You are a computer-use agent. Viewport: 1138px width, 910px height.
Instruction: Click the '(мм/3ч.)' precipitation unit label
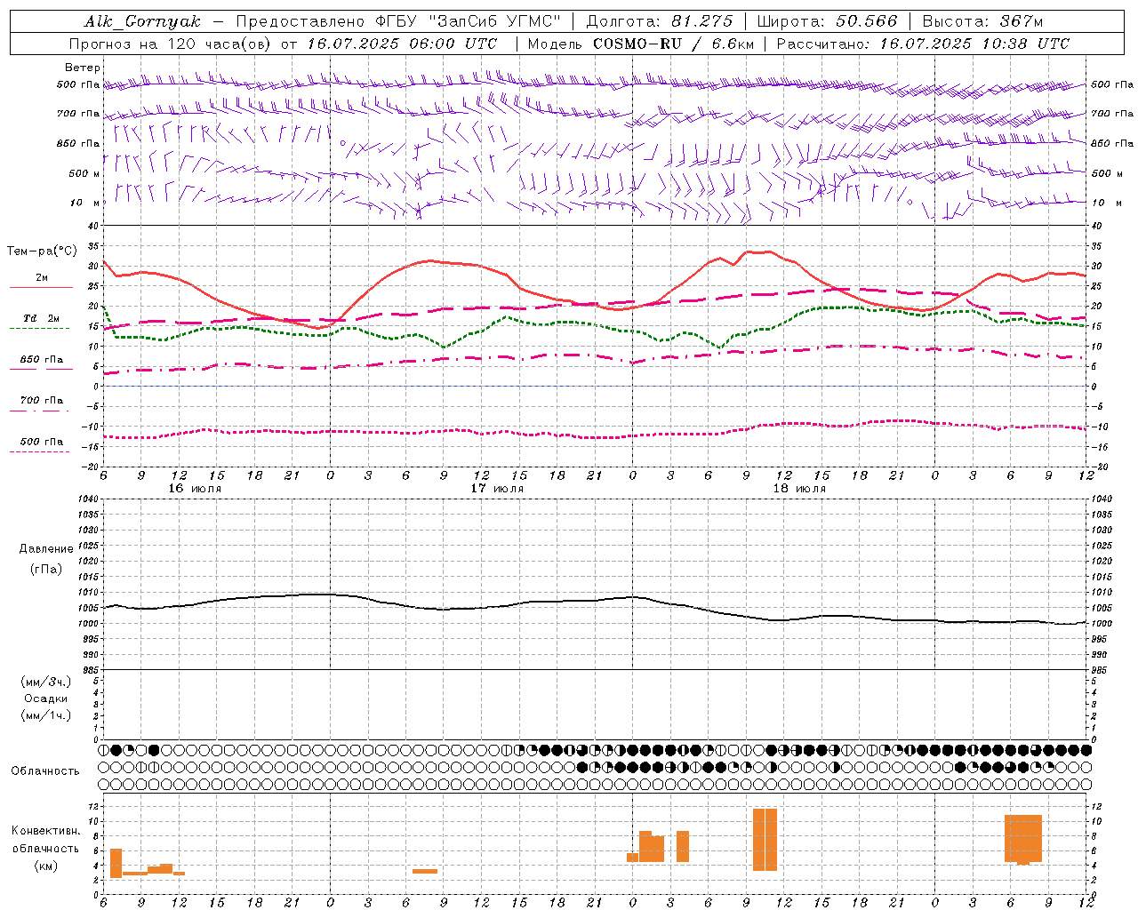[45, 682]
